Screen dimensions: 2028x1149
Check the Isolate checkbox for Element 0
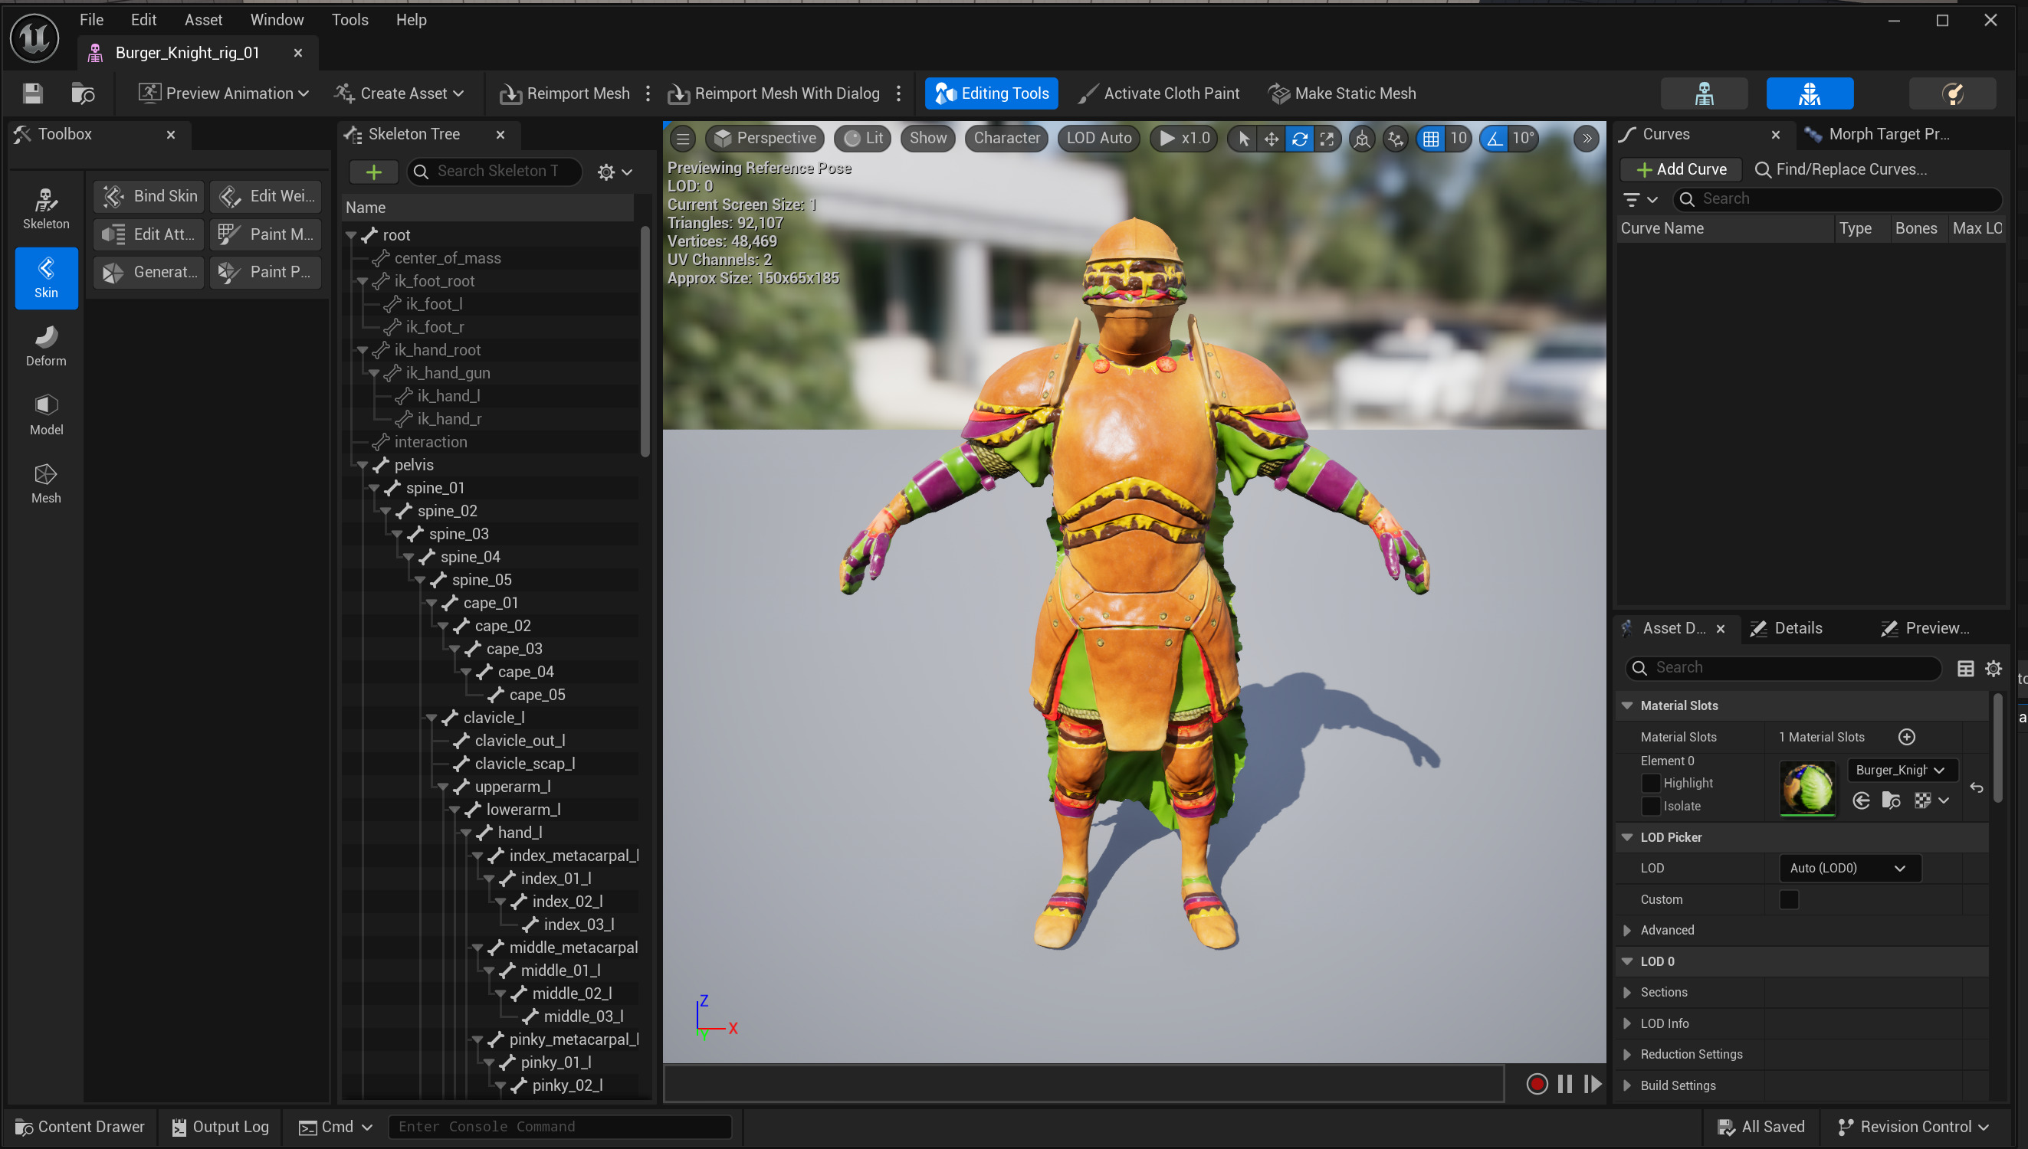[x=1651, y=806]
